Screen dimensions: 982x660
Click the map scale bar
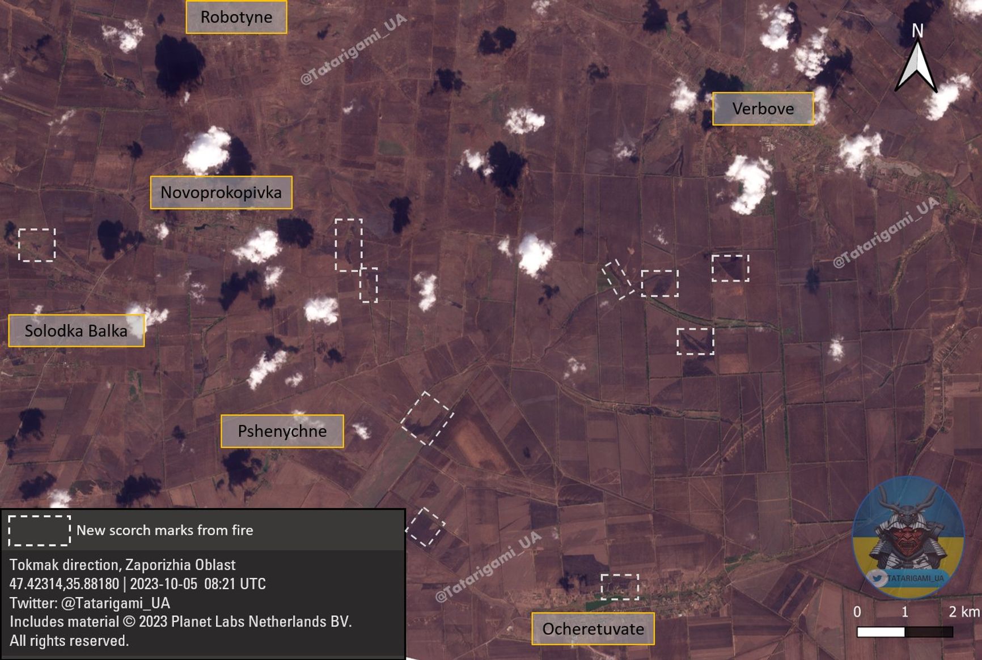point(904,631)
